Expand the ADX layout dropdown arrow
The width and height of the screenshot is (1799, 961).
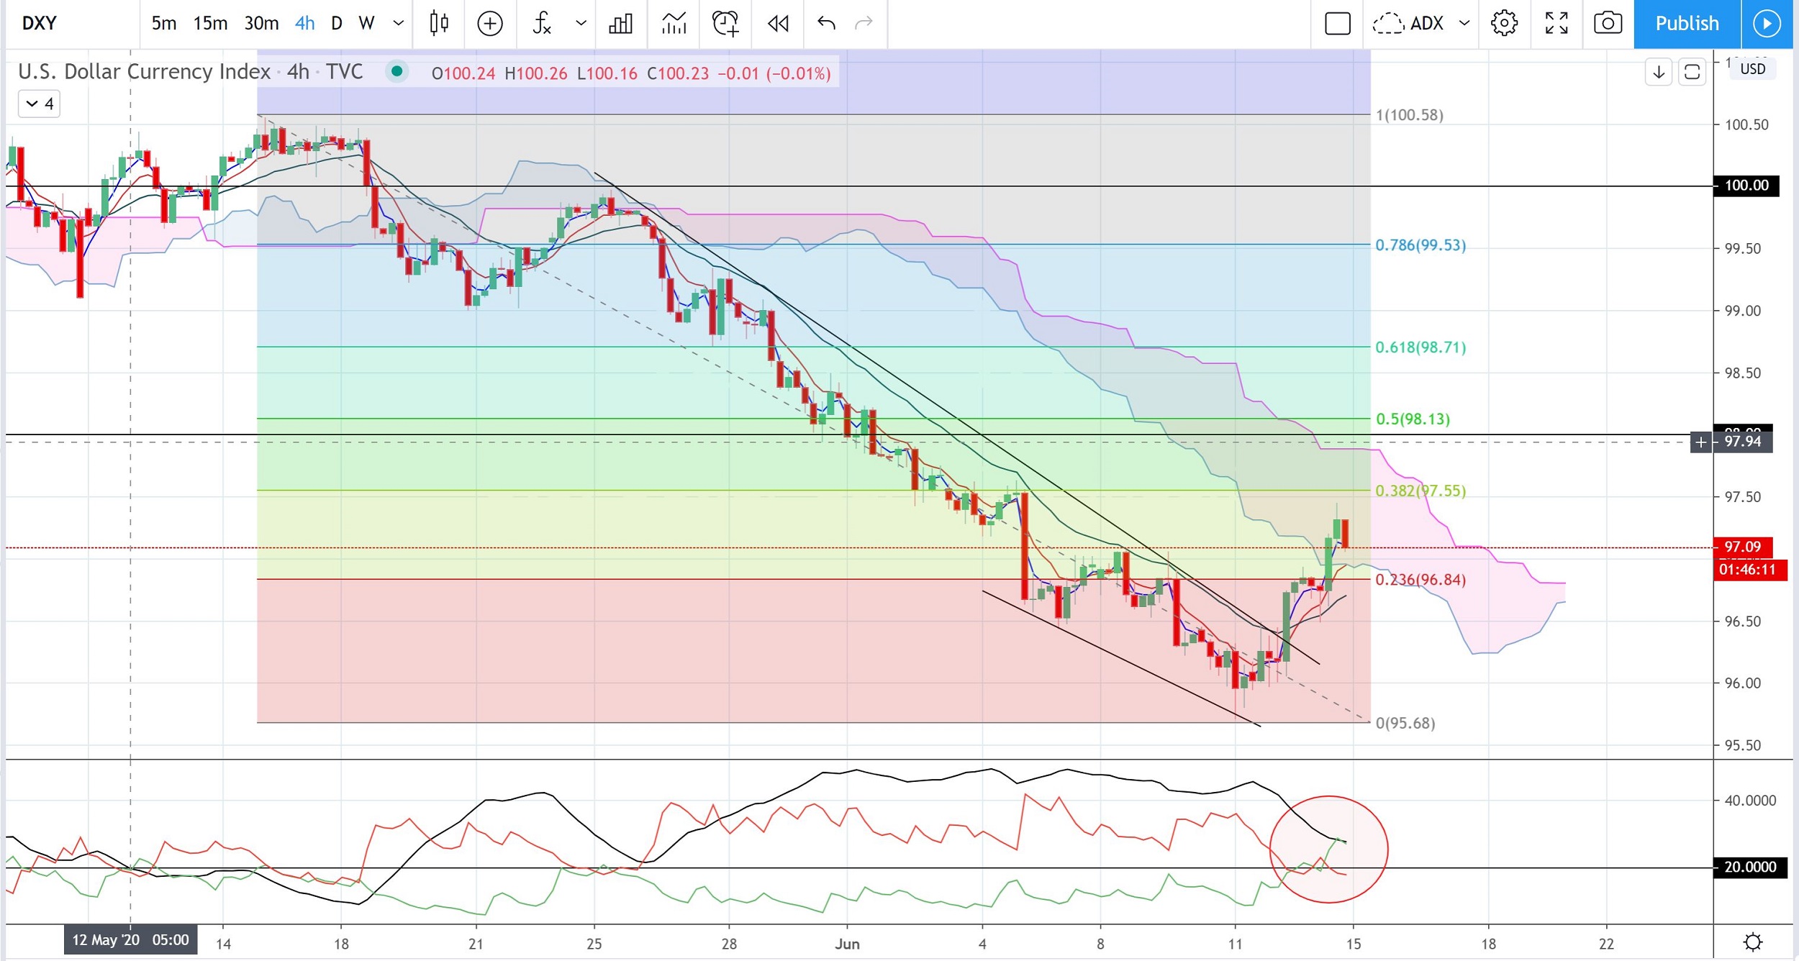click(1464, 24)
